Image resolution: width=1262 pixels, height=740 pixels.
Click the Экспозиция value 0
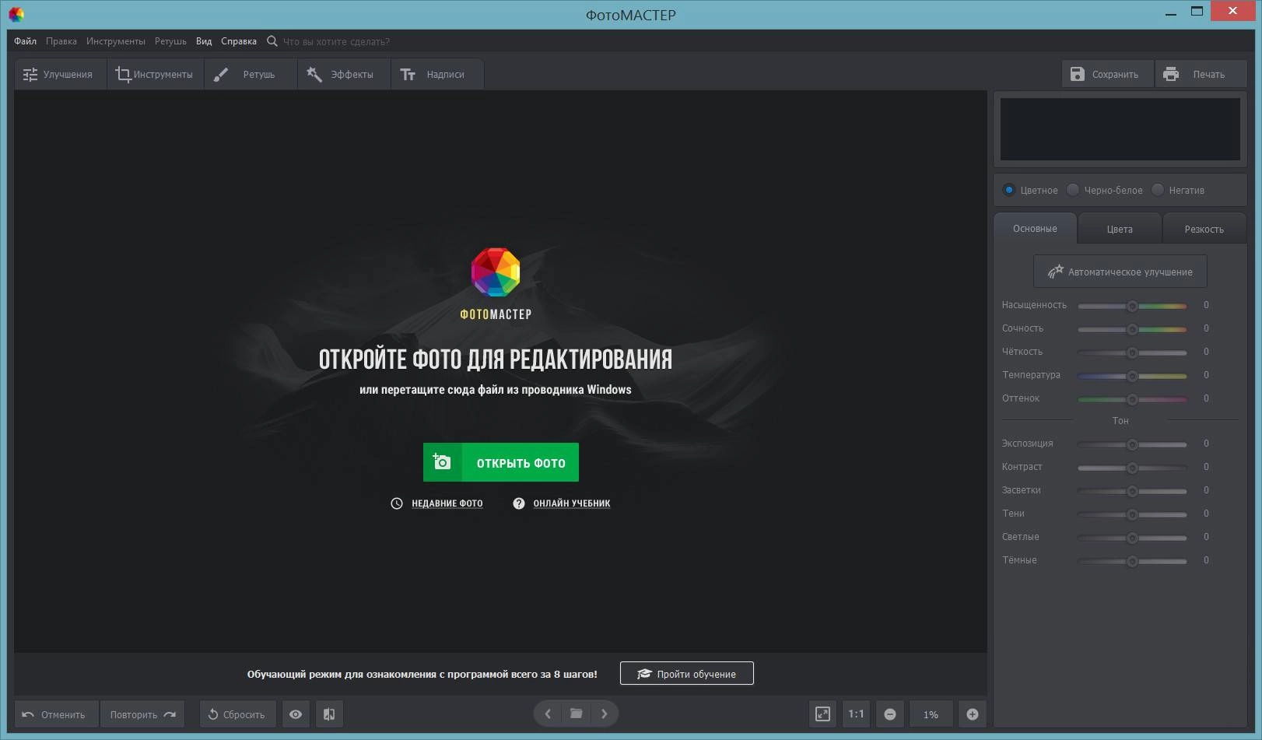1206,444
